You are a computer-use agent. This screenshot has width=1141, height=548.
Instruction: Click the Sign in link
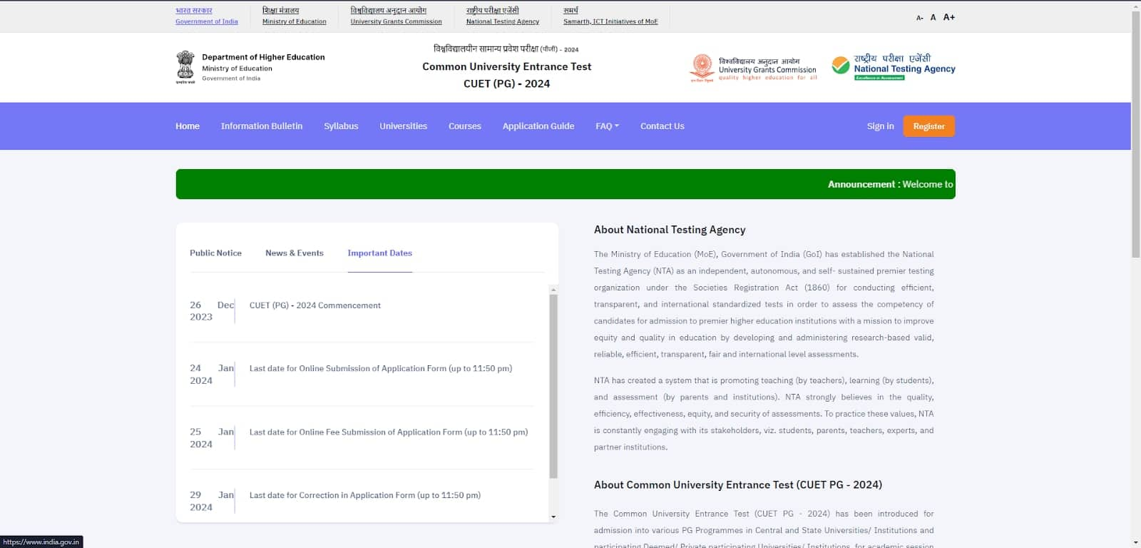pyautogui.click(x=880, y=126)
